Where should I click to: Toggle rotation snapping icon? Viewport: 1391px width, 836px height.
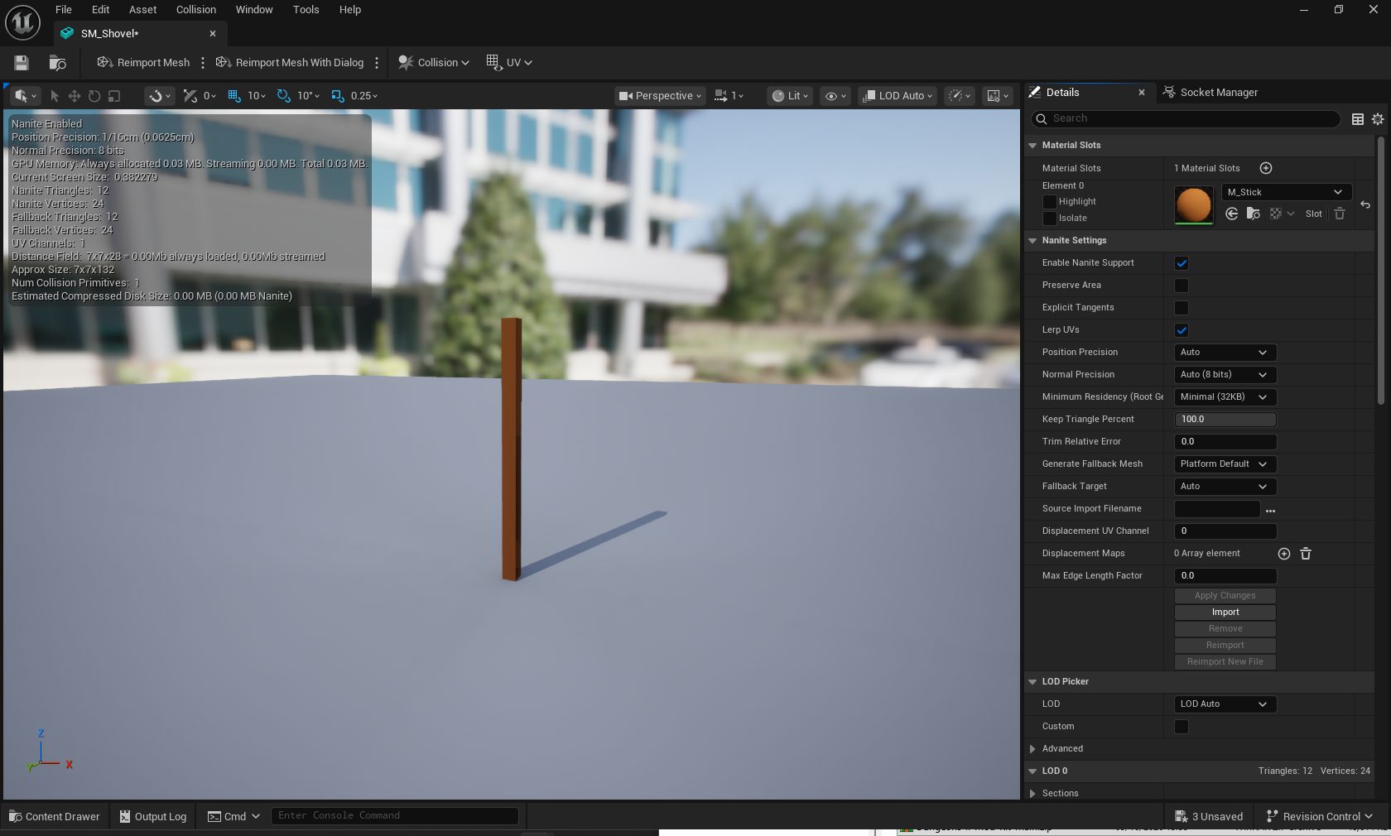(x=284, y=96)
